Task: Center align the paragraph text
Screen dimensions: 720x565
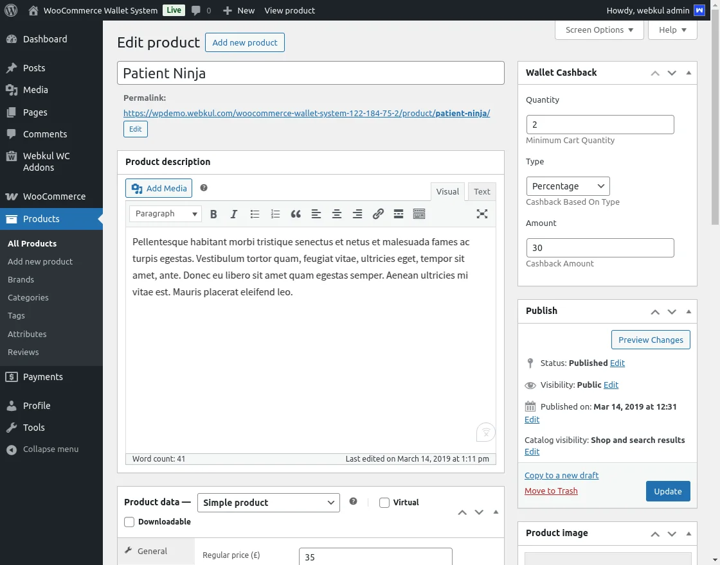Action: (x=337, y=214)
